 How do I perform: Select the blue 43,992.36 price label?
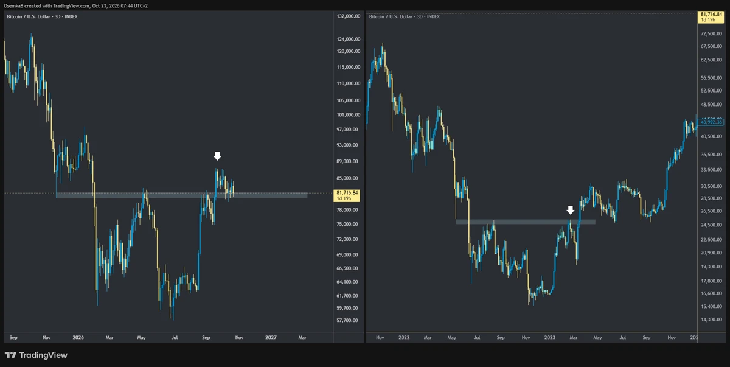click(712, 122)
